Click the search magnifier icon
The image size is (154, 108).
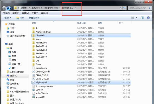point(150,8)
